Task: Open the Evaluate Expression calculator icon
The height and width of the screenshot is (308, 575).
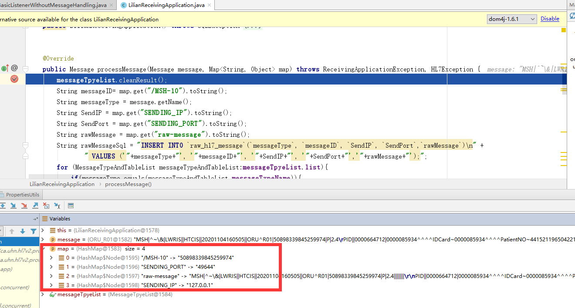Action: coord(71,206)
